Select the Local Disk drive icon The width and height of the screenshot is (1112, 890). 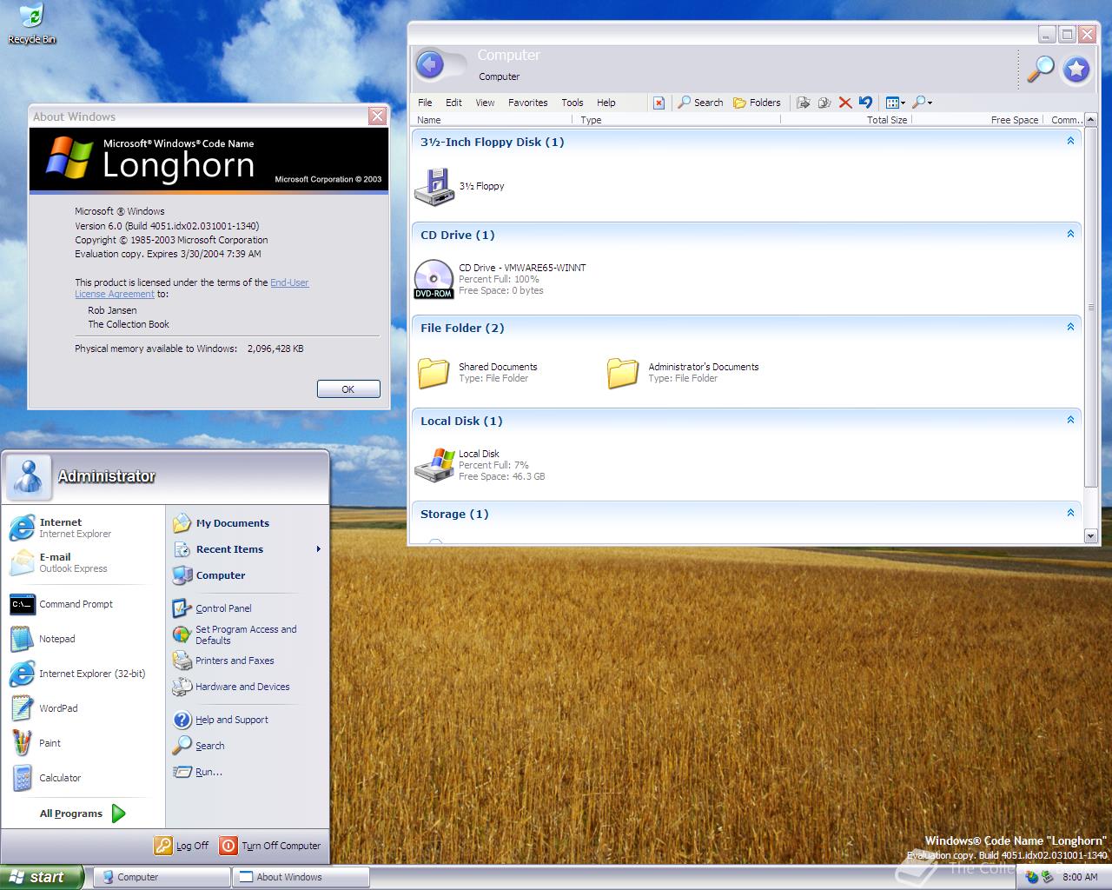(x=434, y=465)
